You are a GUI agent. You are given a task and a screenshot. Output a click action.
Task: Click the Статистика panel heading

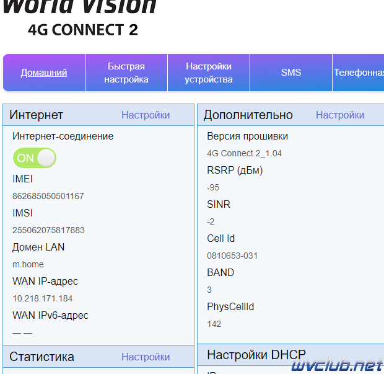click(41, 357)
